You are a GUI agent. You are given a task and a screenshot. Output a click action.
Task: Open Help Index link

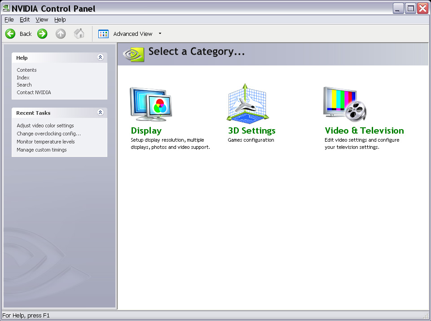(23, 78)
